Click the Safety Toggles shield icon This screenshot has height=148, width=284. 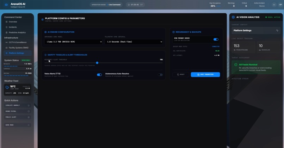[45, 55]
